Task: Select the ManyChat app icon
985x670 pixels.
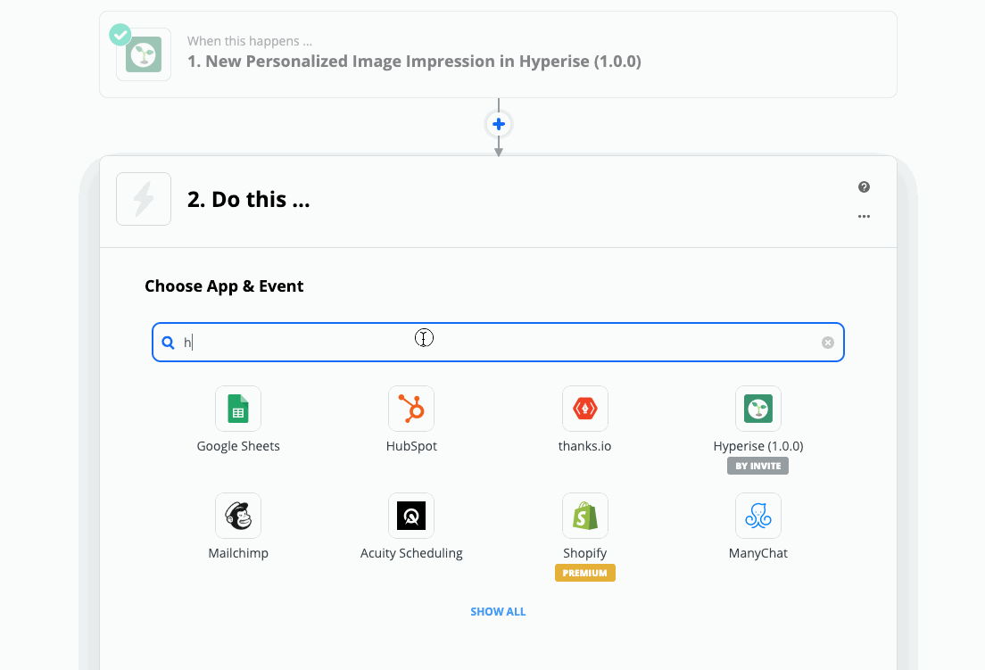Action: click(758, 516)
